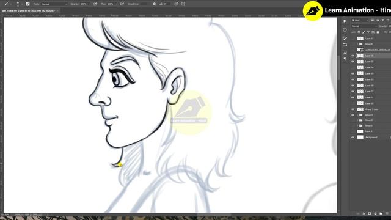Open the Paragraph panel icon
Viewport: 391px width, 220px height.
coord(345,59)
